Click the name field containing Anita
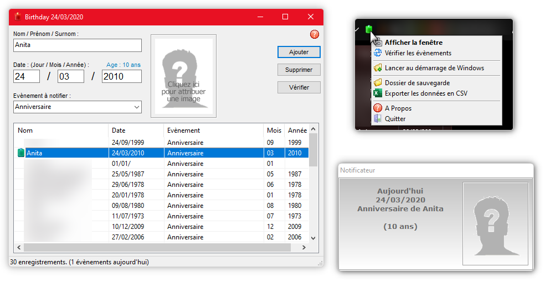This screenshot has height=282, width=545. (x=78, y=45)
